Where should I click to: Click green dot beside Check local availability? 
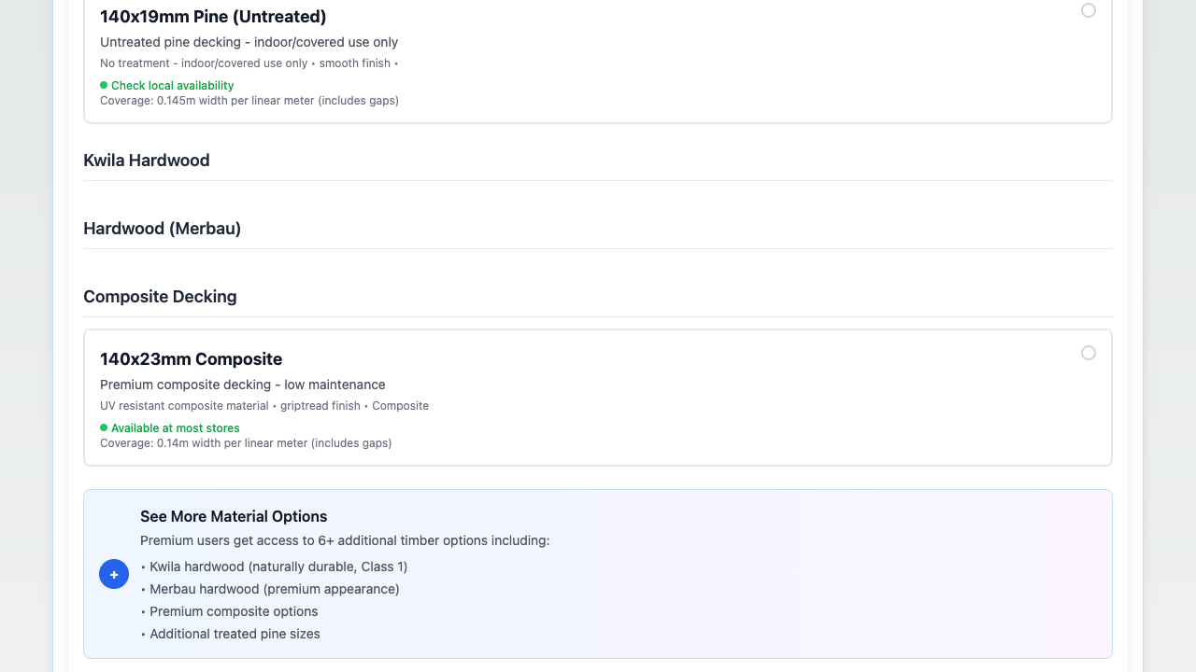104,85
